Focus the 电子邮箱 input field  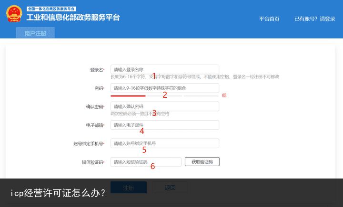(165, 125)
